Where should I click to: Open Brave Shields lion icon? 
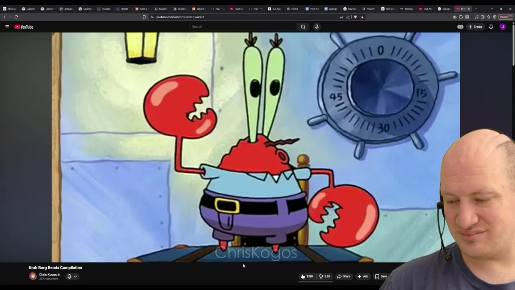click(x=355, y=17)
